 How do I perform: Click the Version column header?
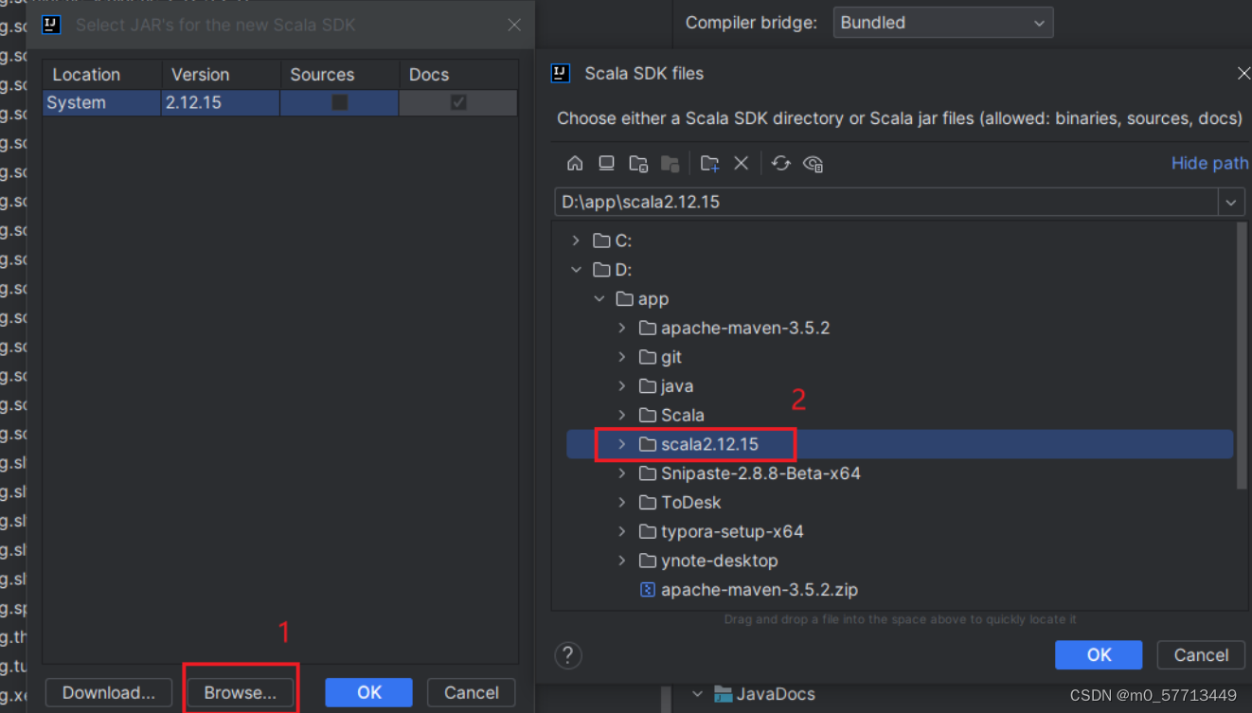(x=222, y=75)
